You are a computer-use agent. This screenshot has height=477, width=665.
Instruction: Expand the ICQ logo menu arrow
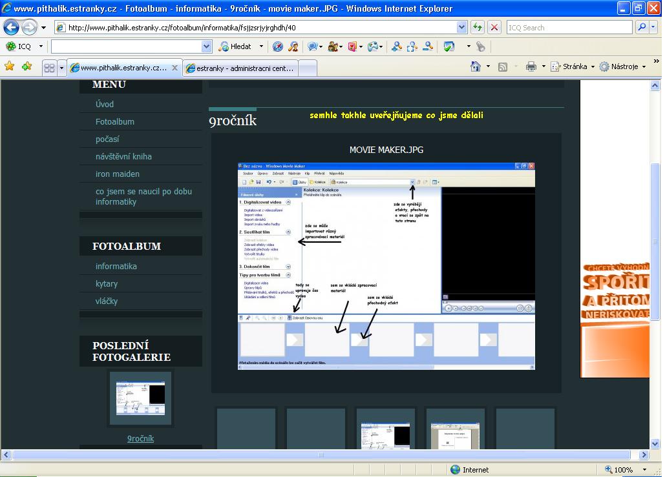[x=41, y=46]
